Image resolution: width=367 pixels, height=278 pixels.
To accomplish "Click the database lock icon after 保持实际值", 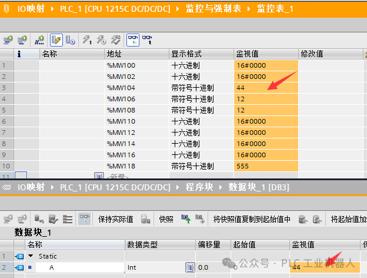I will (145, 219).
